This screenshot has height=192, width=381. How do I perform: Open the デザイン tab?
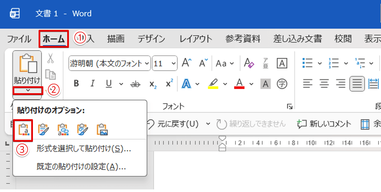(x=151, y=39)
